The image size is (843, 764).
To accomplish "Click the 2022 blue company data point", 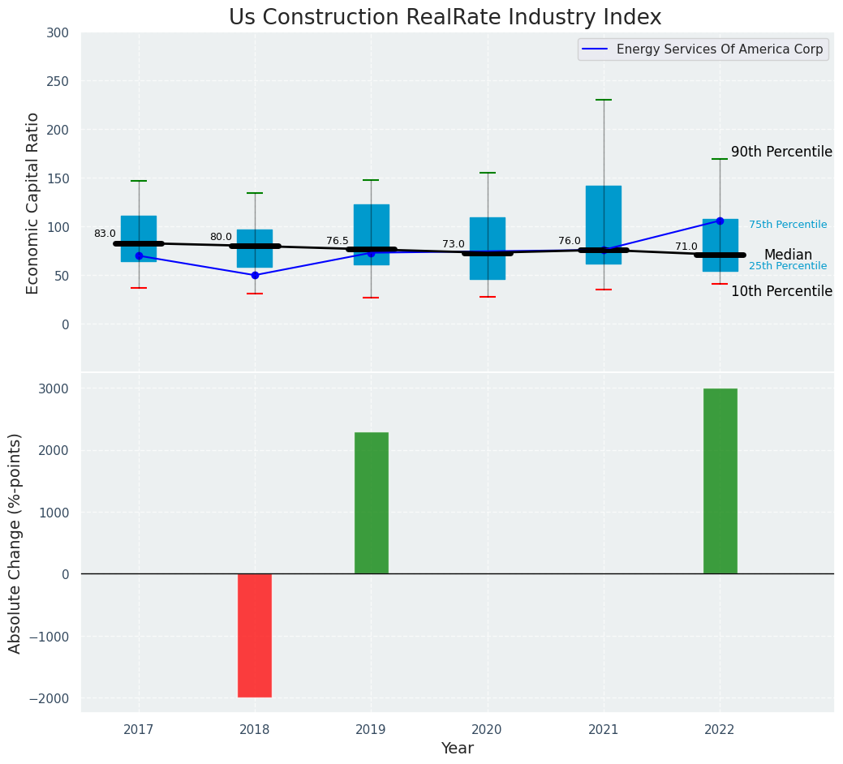I will coord(720,221).
